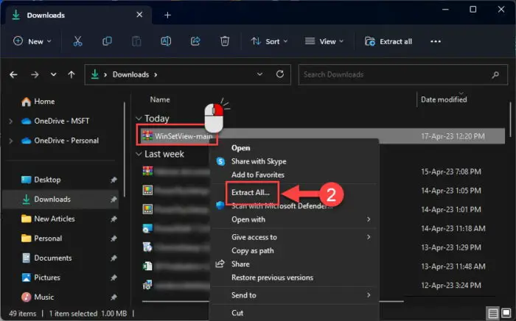The height and width of the screenshot is (321, 516).
Task: Click the Forward navigation arrow
Action: point(35,74)
